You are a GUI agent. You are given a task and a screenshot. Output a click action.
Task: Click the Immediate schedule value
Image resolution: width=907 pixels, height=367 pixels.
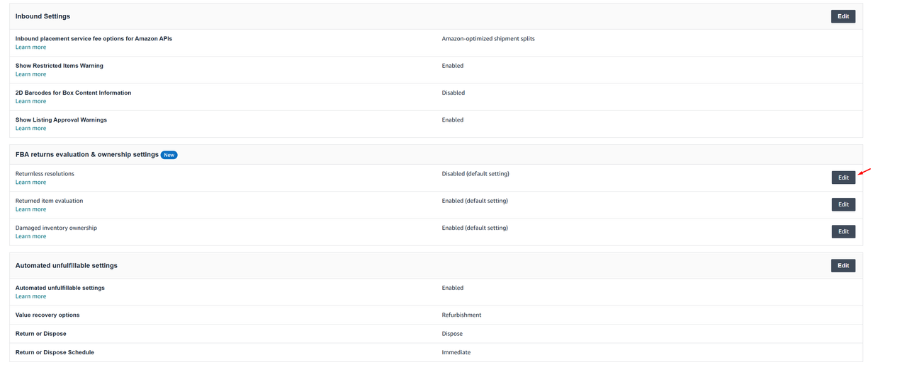tap(456, 352)
